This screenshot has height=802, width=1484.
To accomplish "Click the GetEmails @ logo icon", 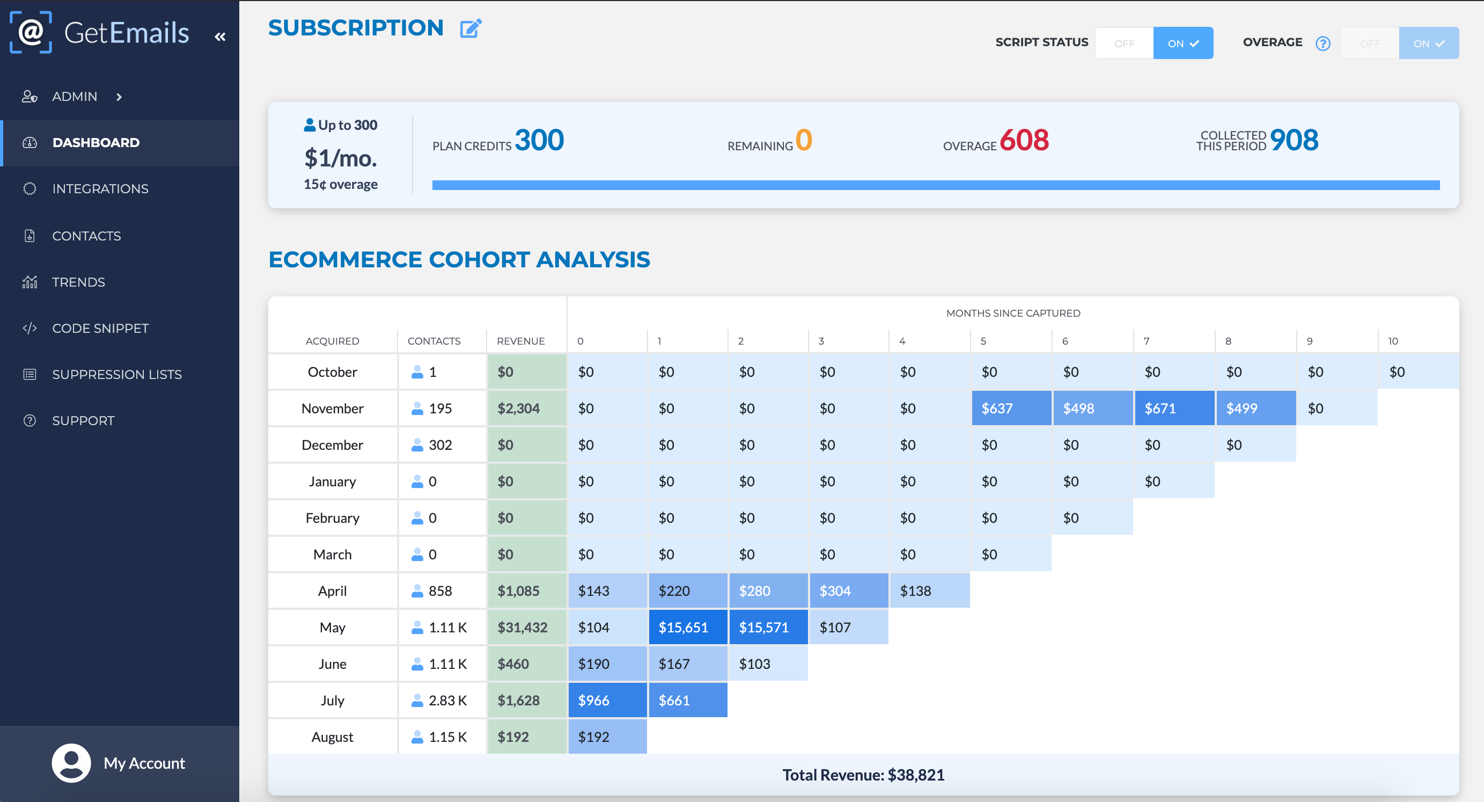I will pyautogui.click(x=31, y=32).
